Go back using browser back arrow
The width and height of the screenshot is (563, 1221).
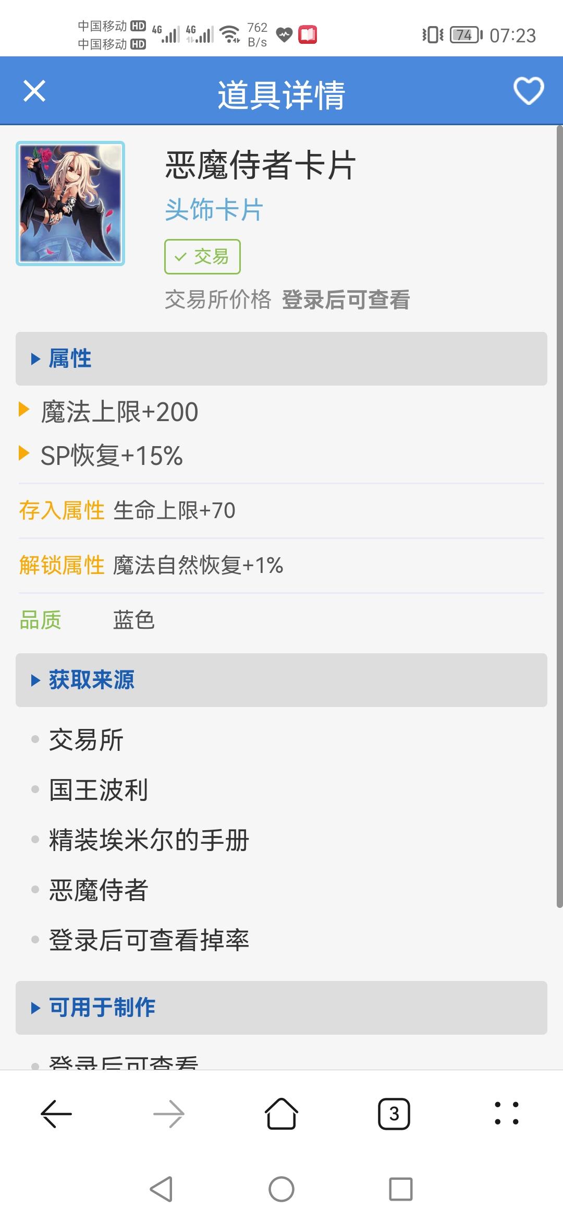(56, 1114)
